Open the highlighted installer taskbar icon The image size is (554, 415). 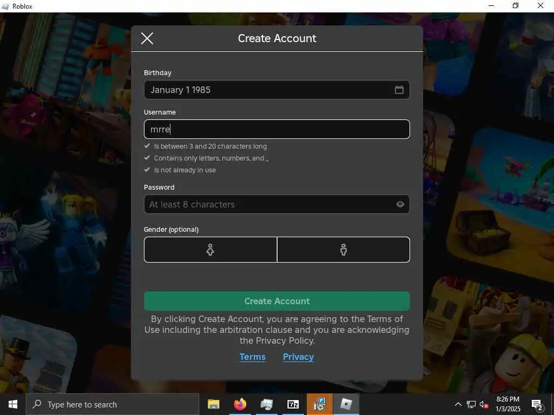pos(320,404)
